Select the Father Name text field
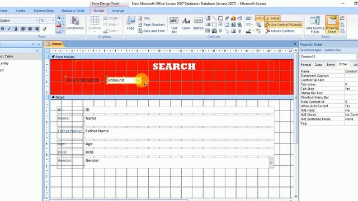Image resolution: width=358 pixels, height=201 pixels. 179,133
